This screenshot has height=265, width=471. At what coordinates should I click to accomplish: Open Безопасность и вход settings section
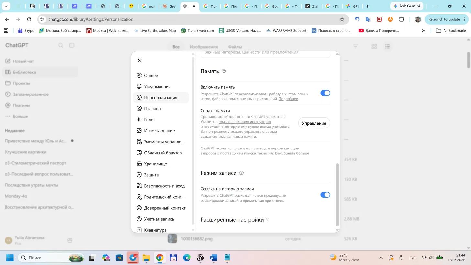(x=161, y=186)
